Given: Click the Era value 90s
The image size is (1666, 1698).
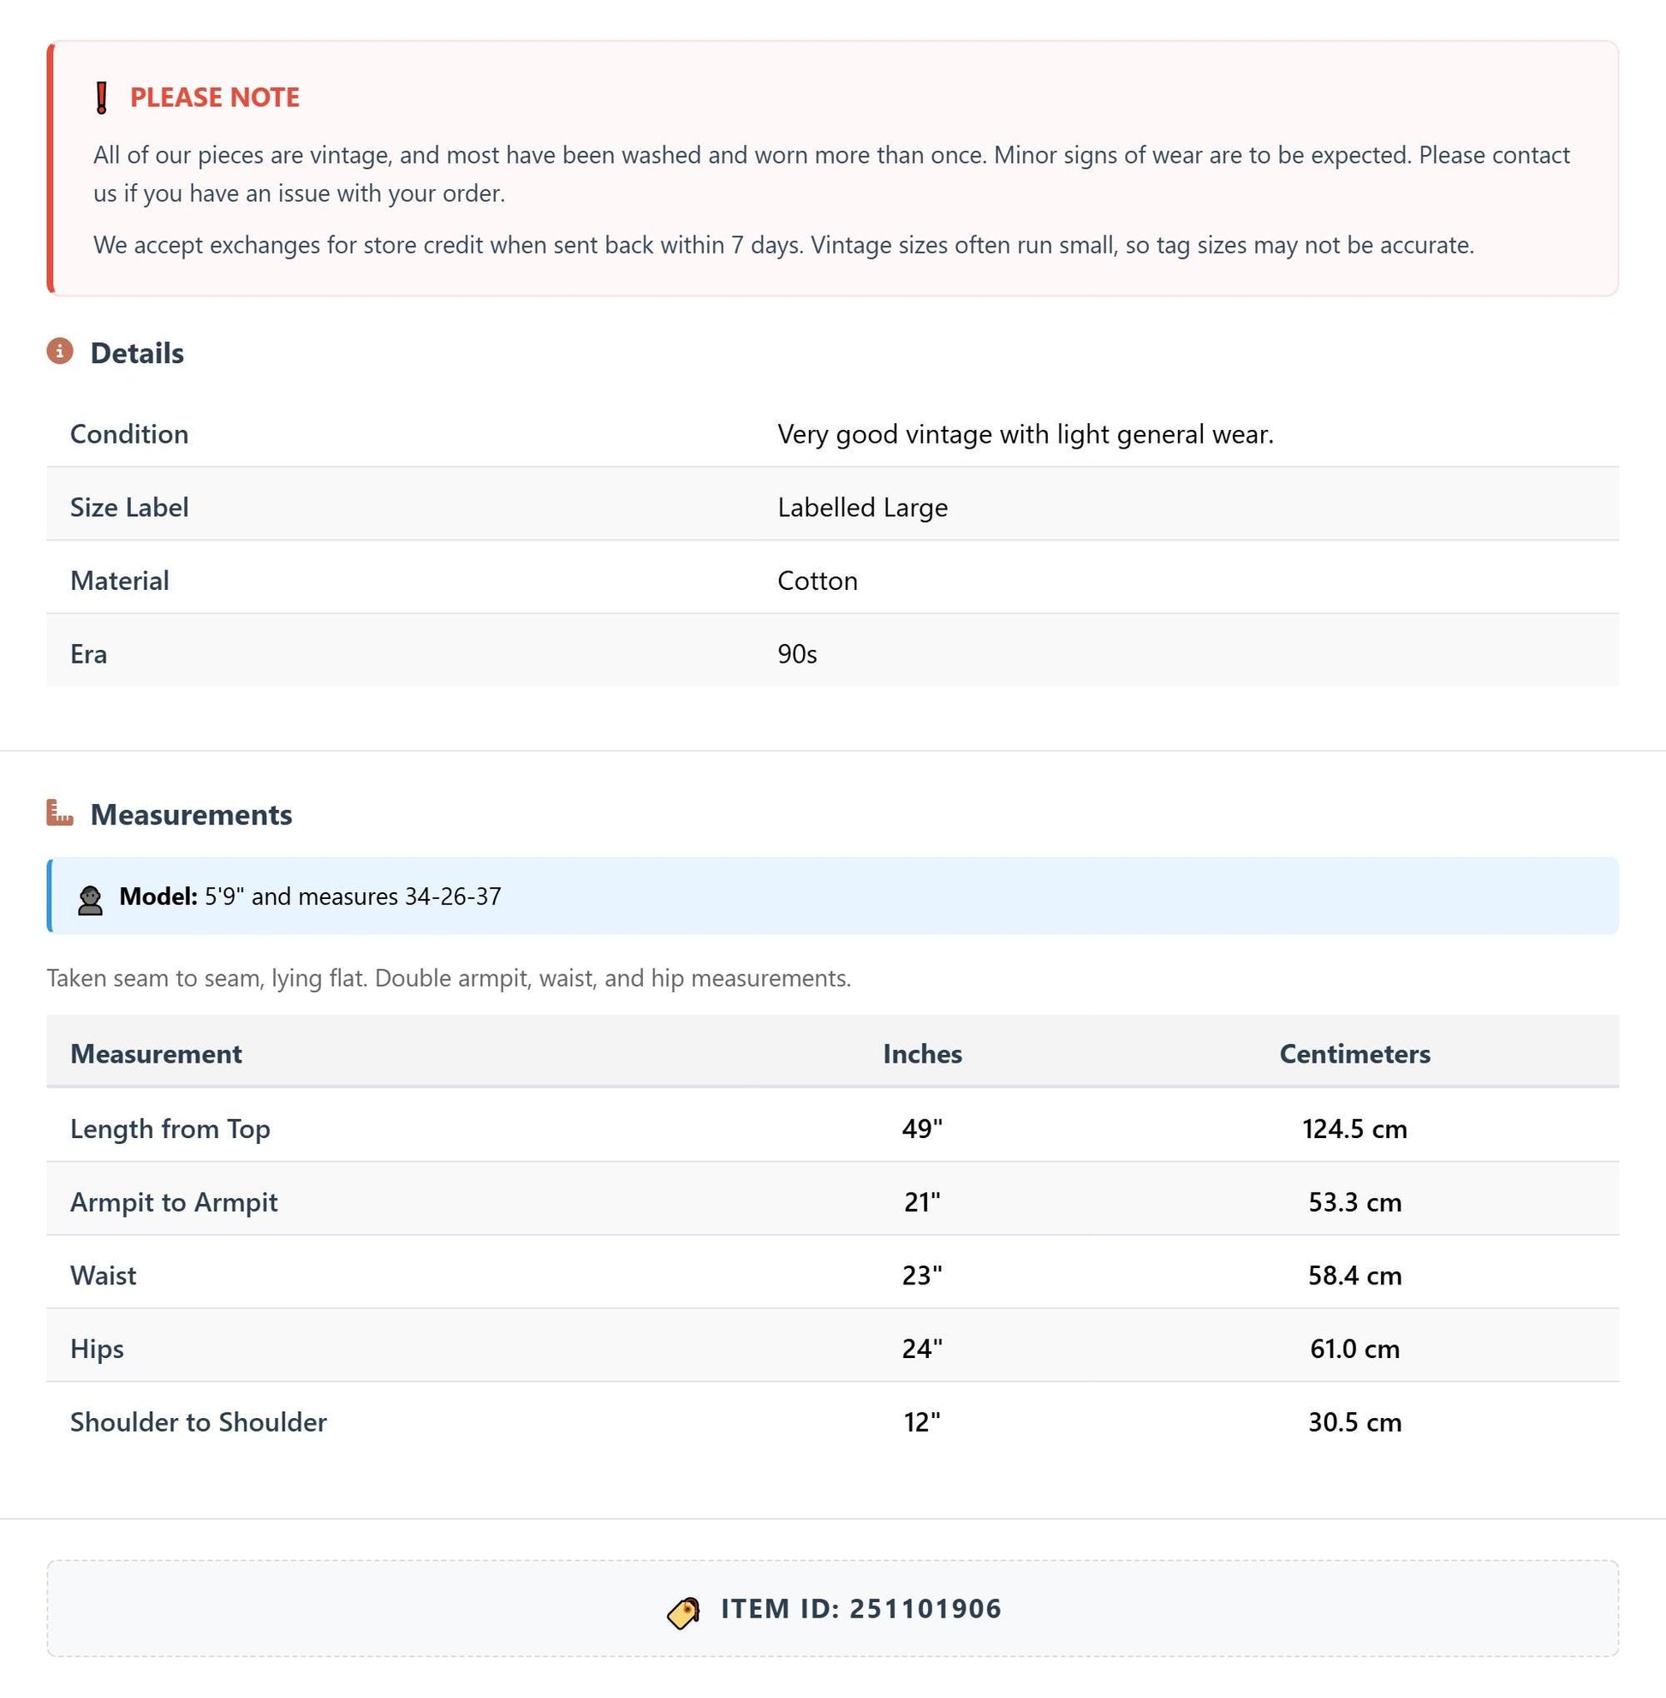Looking at the screenshot, I should point(797,654).
